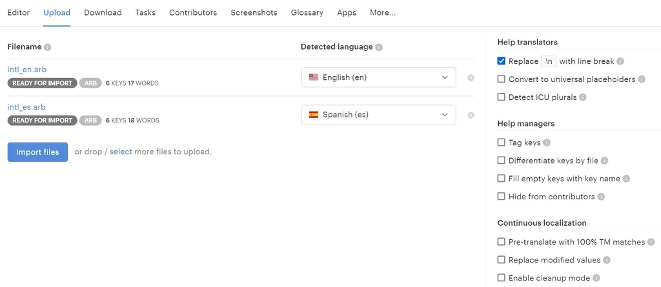Click the info icon next to Filename
Viewport: 661px width, 287px height.
[x=48, y=47]
